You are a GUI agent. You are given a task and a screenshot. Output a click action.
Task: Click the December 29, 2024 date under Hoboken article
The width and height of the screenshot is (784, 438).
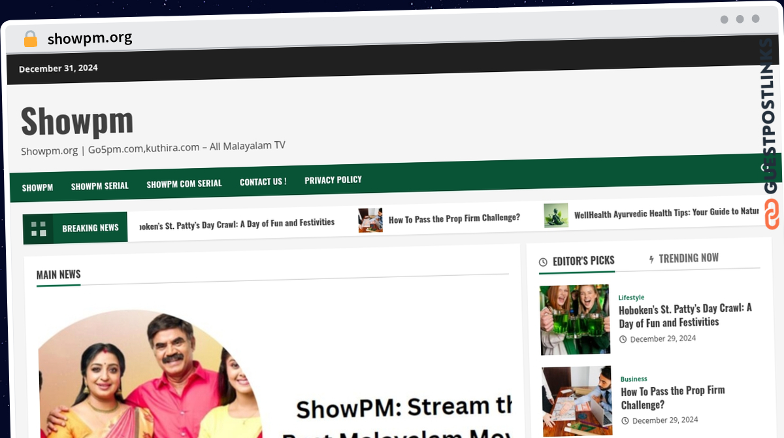tap(662, 339)
